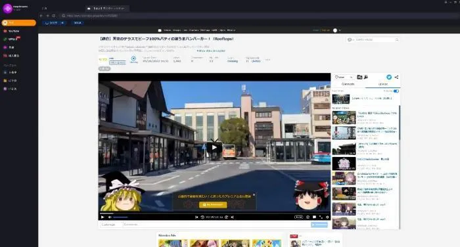This screenshot has width=460, height=247.
Task: Click the StreamFab logo in top-left
Action: [x=8, y=9]
